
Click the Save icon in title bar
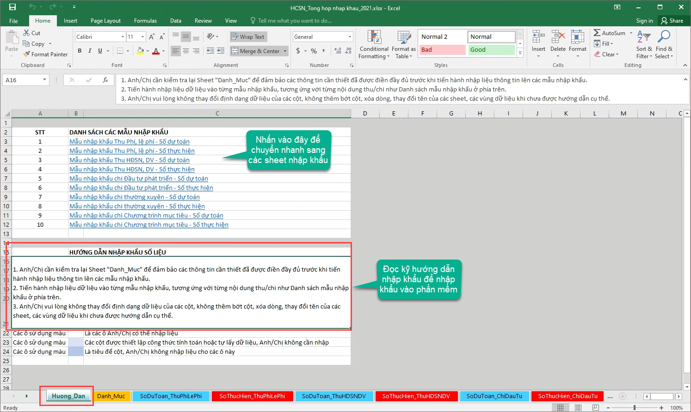12,7
